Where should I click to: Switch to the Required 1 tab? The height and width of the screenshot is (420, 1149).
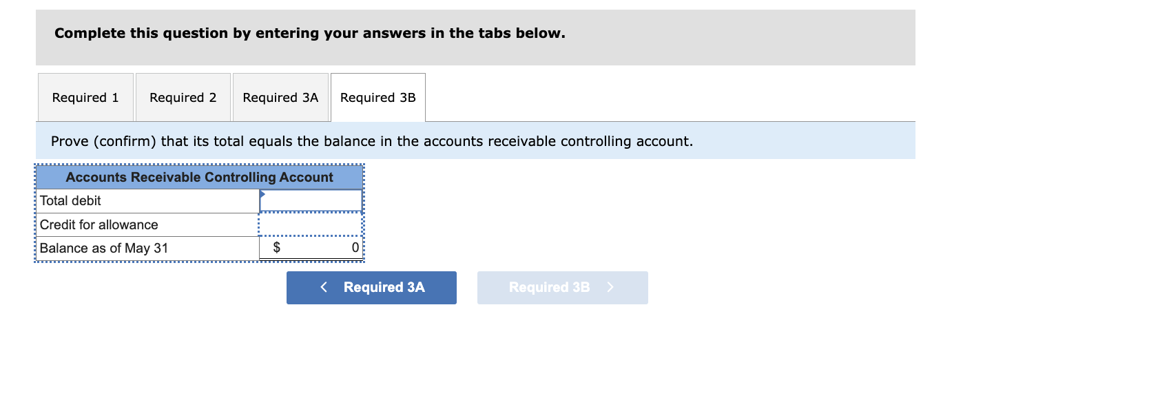85,97
